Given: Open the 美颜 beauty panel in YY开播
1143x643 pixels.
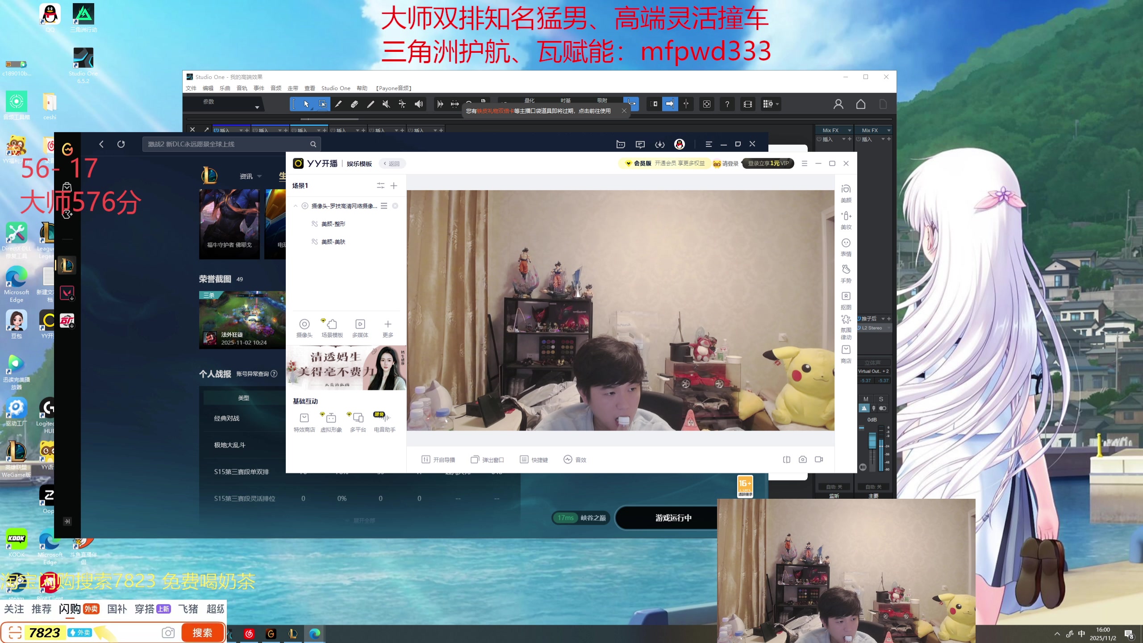Looking at the screenshot, I should click(846, 192).
